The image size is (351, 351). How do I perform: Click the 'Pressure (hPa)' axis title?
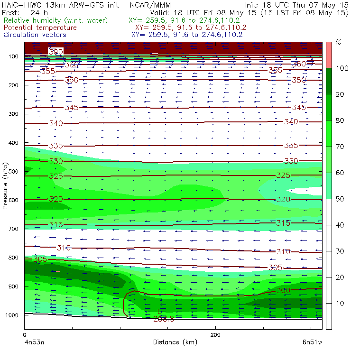(5, 185)
